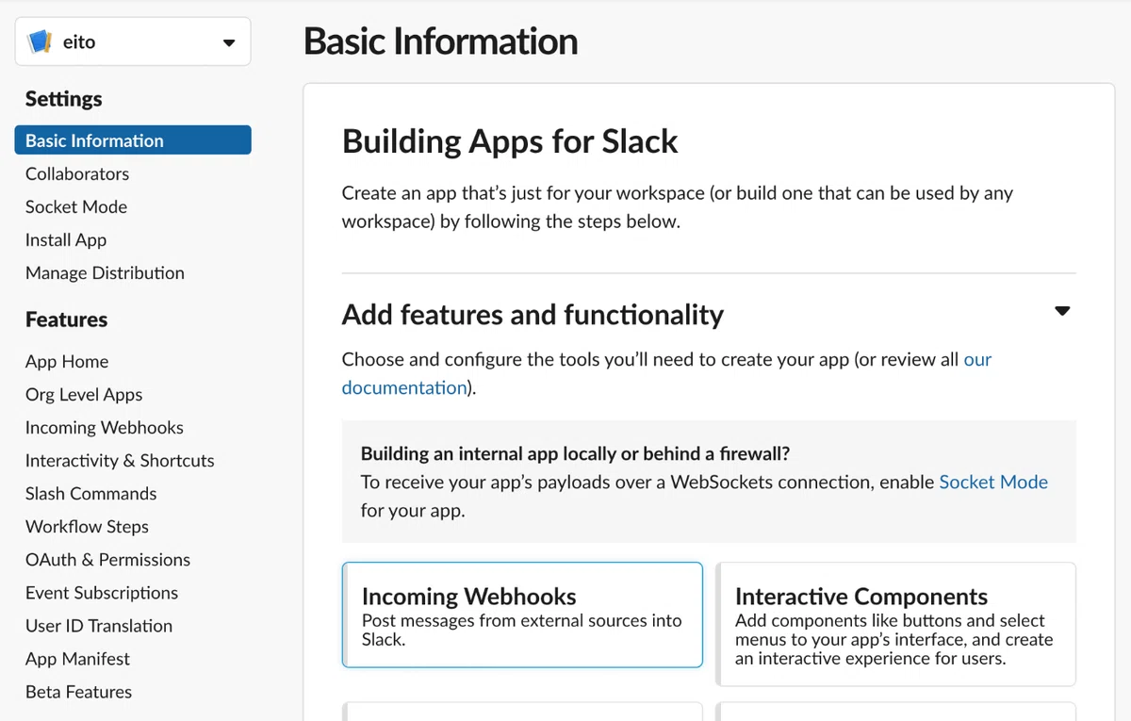Viewport: 1131px width, 721px height.
Task: Open the eito app selector dropdown
Action: (133, 41)
